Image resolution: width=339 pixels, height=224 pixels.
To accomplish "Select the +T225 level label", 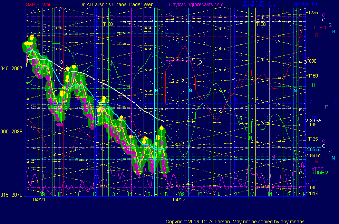I will click(311, 12).
